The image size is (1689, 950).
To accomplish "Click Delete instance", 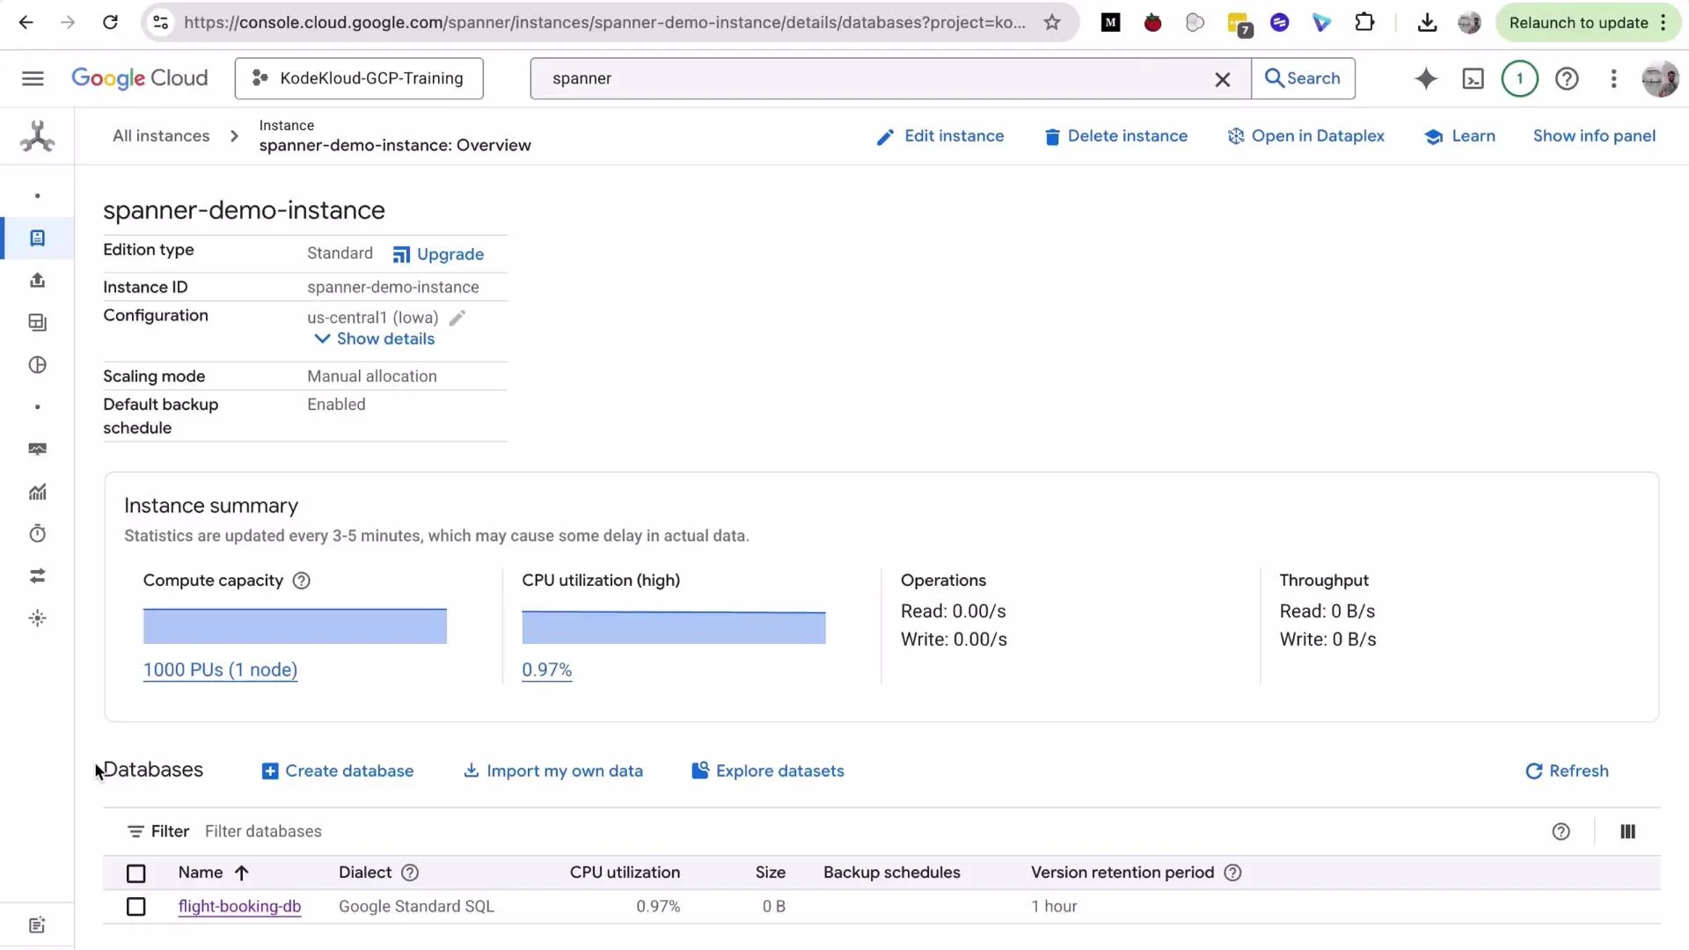I will coord(1115,136).
